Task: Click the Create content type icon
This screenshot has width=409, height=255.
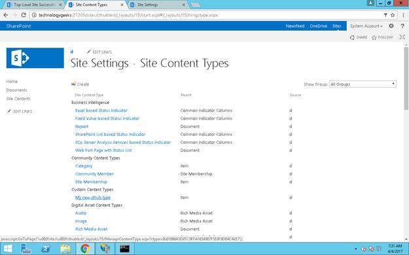Action: pyautogui.click(x=74, y=84)
